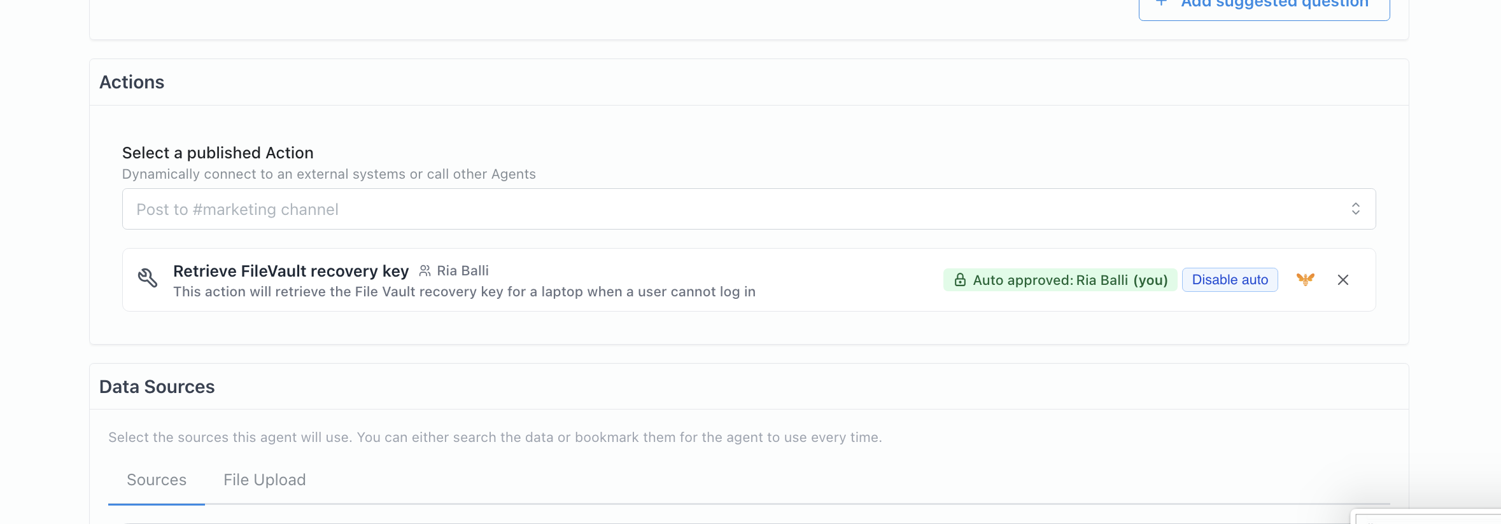Click the Actions section header

point(132,82)
